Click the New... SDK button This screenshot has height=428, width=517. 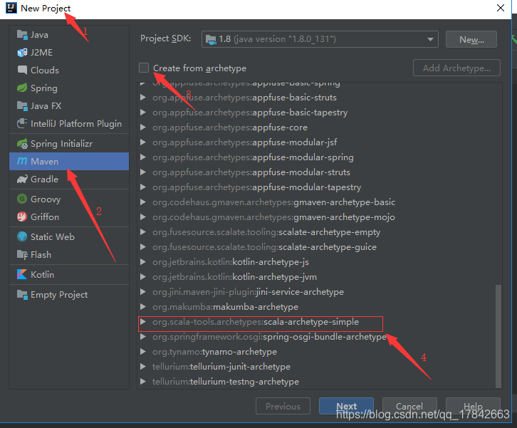pyautogui.click(x=471, y=40)
